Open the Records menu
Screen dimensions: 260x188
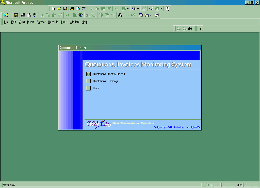tap(53, 22)
